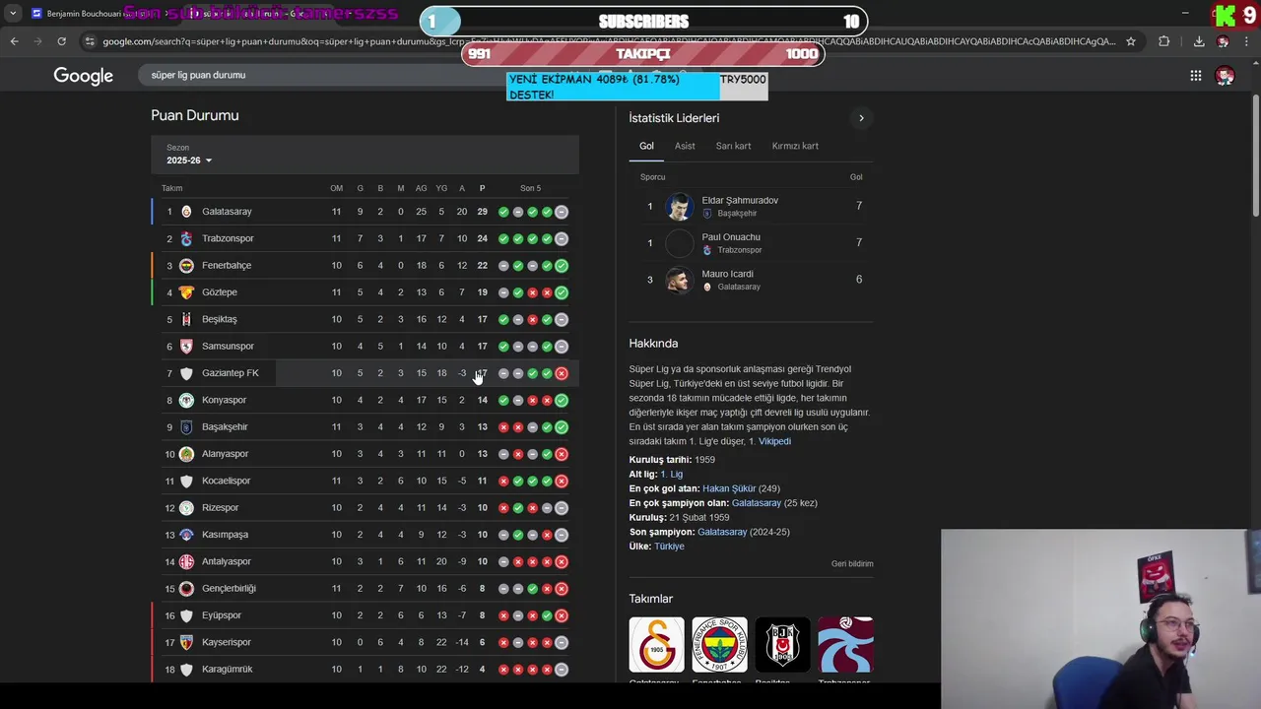Open Beşiktaş logo thumbnail under Takımlar
The height and width of the screenshot is (709, 1261).
click(x=782, y=645)
